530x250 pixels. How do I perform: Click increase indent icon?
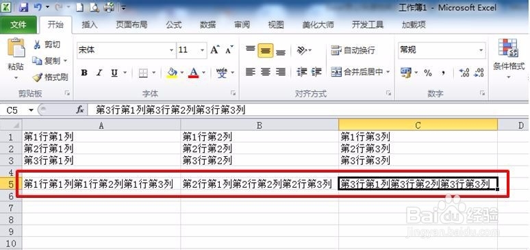[x=316, y=72]
